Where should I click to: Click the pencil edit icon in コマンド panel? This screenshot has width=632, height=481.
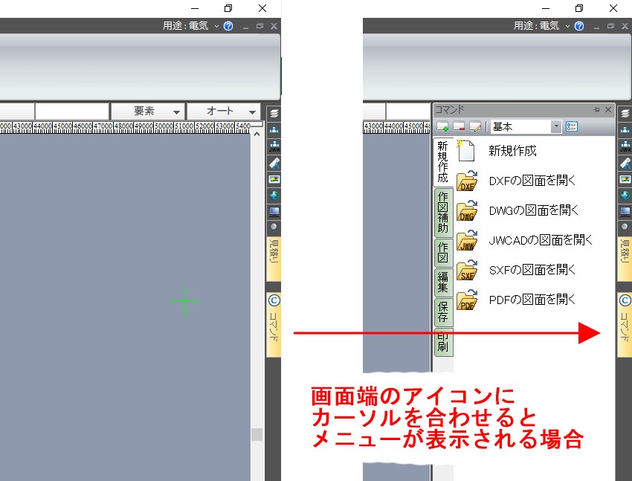[x=476, y=126]
